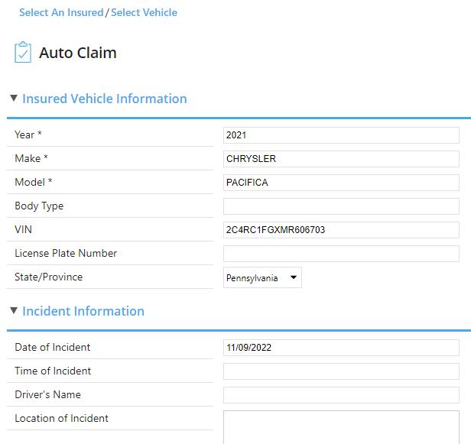The height and width of the screenshot is (444, 471).
Task: Click the Make field containing CHRYSLER
Action: [341, 159]
